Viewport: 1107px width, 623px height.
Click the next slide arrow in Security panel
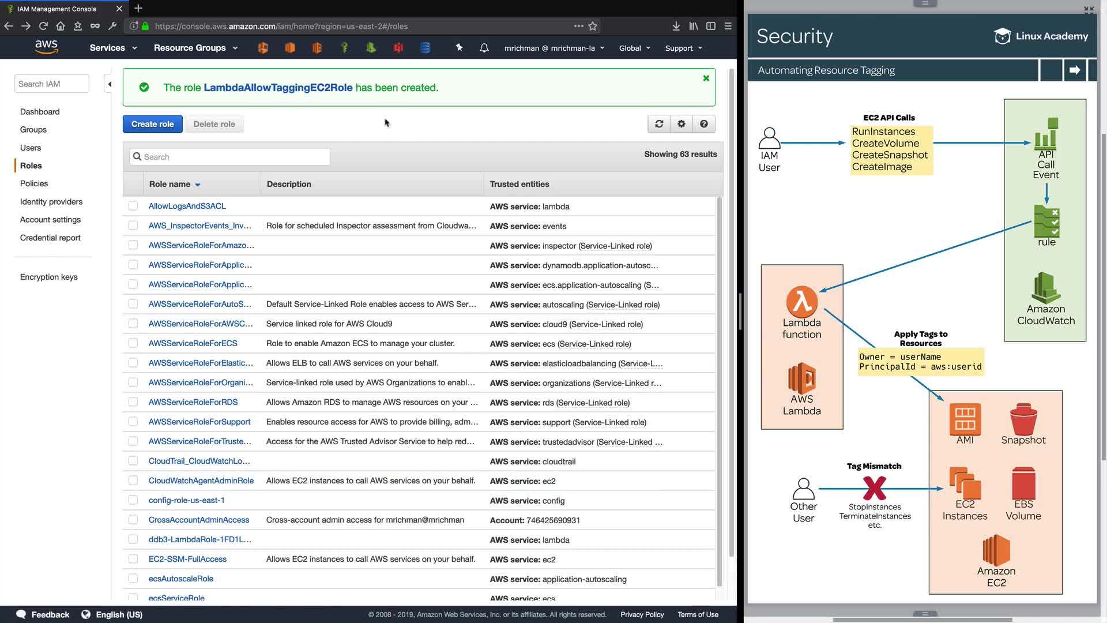(1075, 70)
